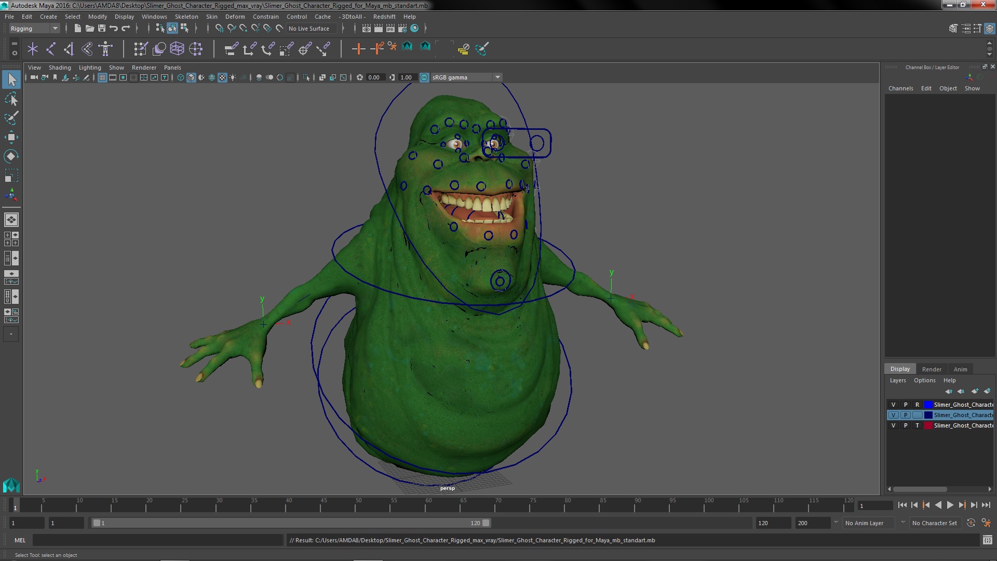Click the Quick Rig humanoid shelf icon

105,49
